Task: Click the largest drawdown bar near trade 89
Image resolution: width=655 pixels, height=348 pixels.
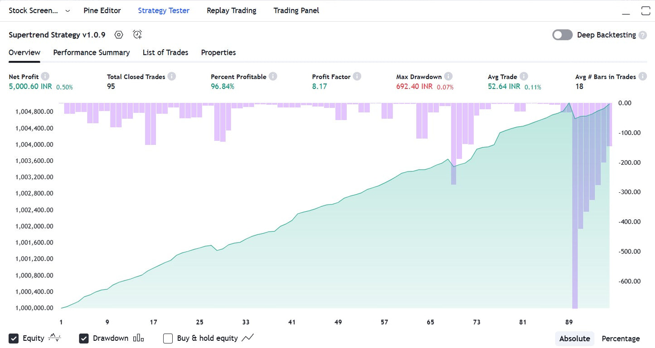Action: pyautogui.click(x=575, y=206)
